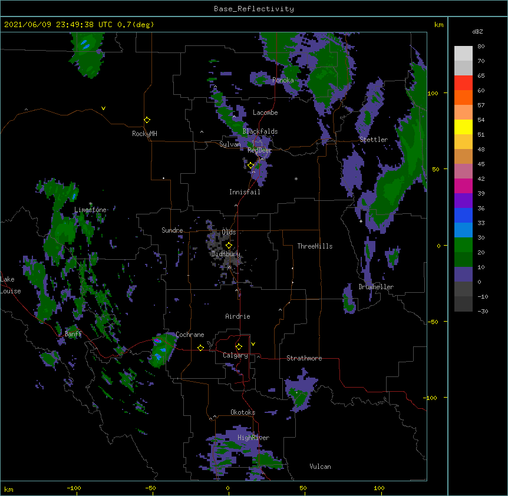
Task: Click the red swatch in the dBZ legend
Action: click(463, 83)
